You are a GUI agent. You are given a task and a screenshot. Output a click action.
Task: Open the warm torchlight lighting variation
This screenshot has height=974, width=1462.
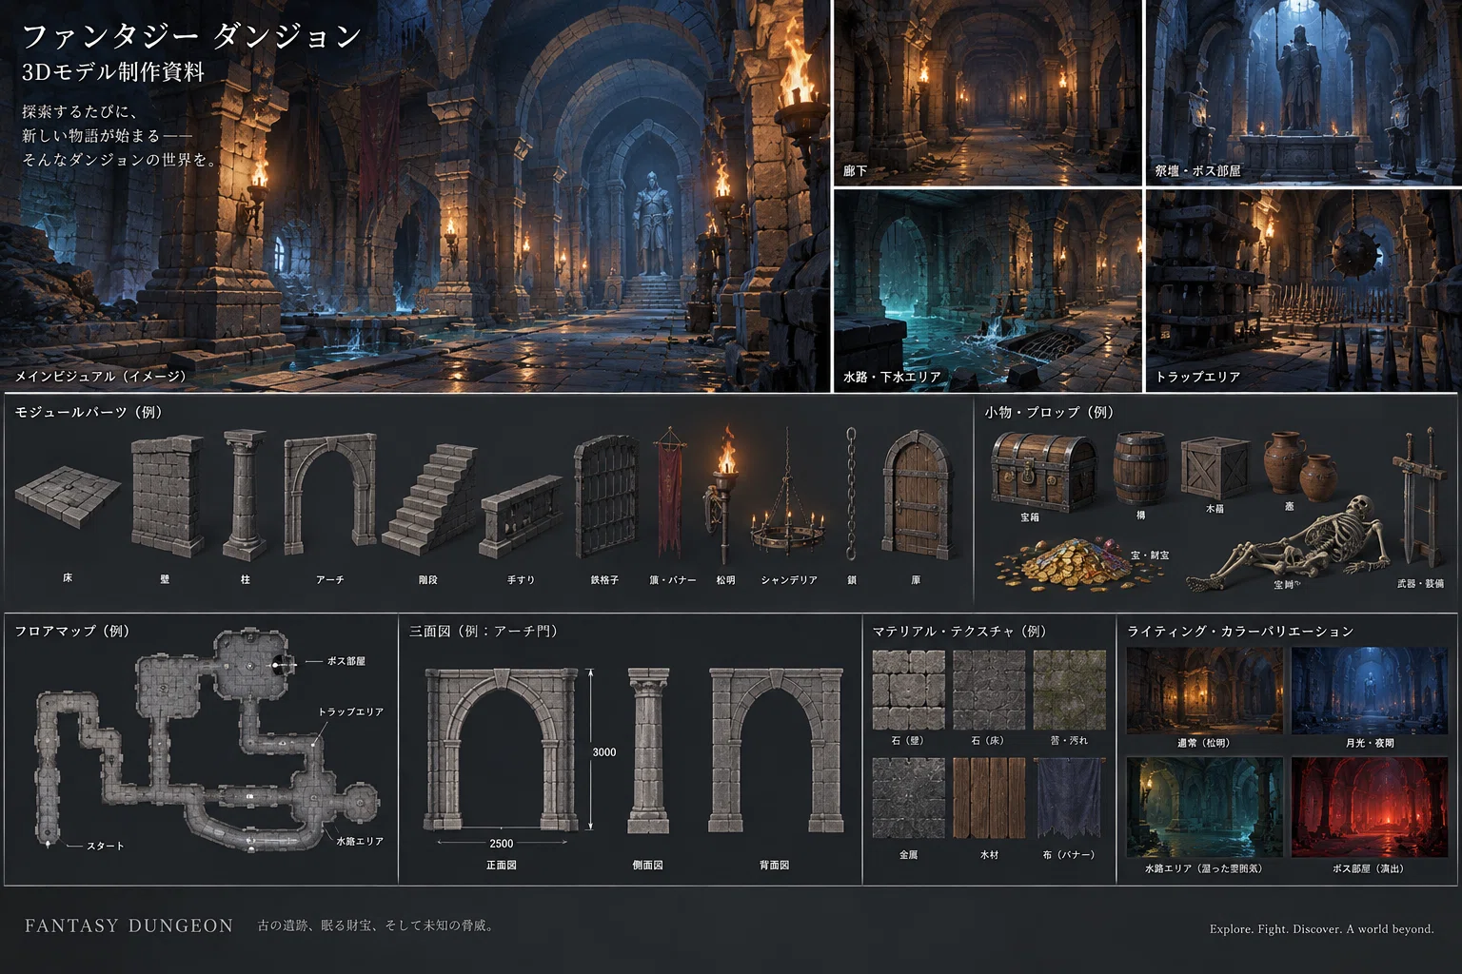pyautogui.click(x=1205, y=691)
